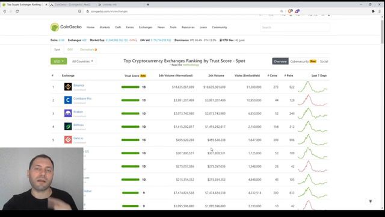385x217 pixels.
Task: Sort by 24h Volume (Normalized) header
Action: (x=176, y=75)
